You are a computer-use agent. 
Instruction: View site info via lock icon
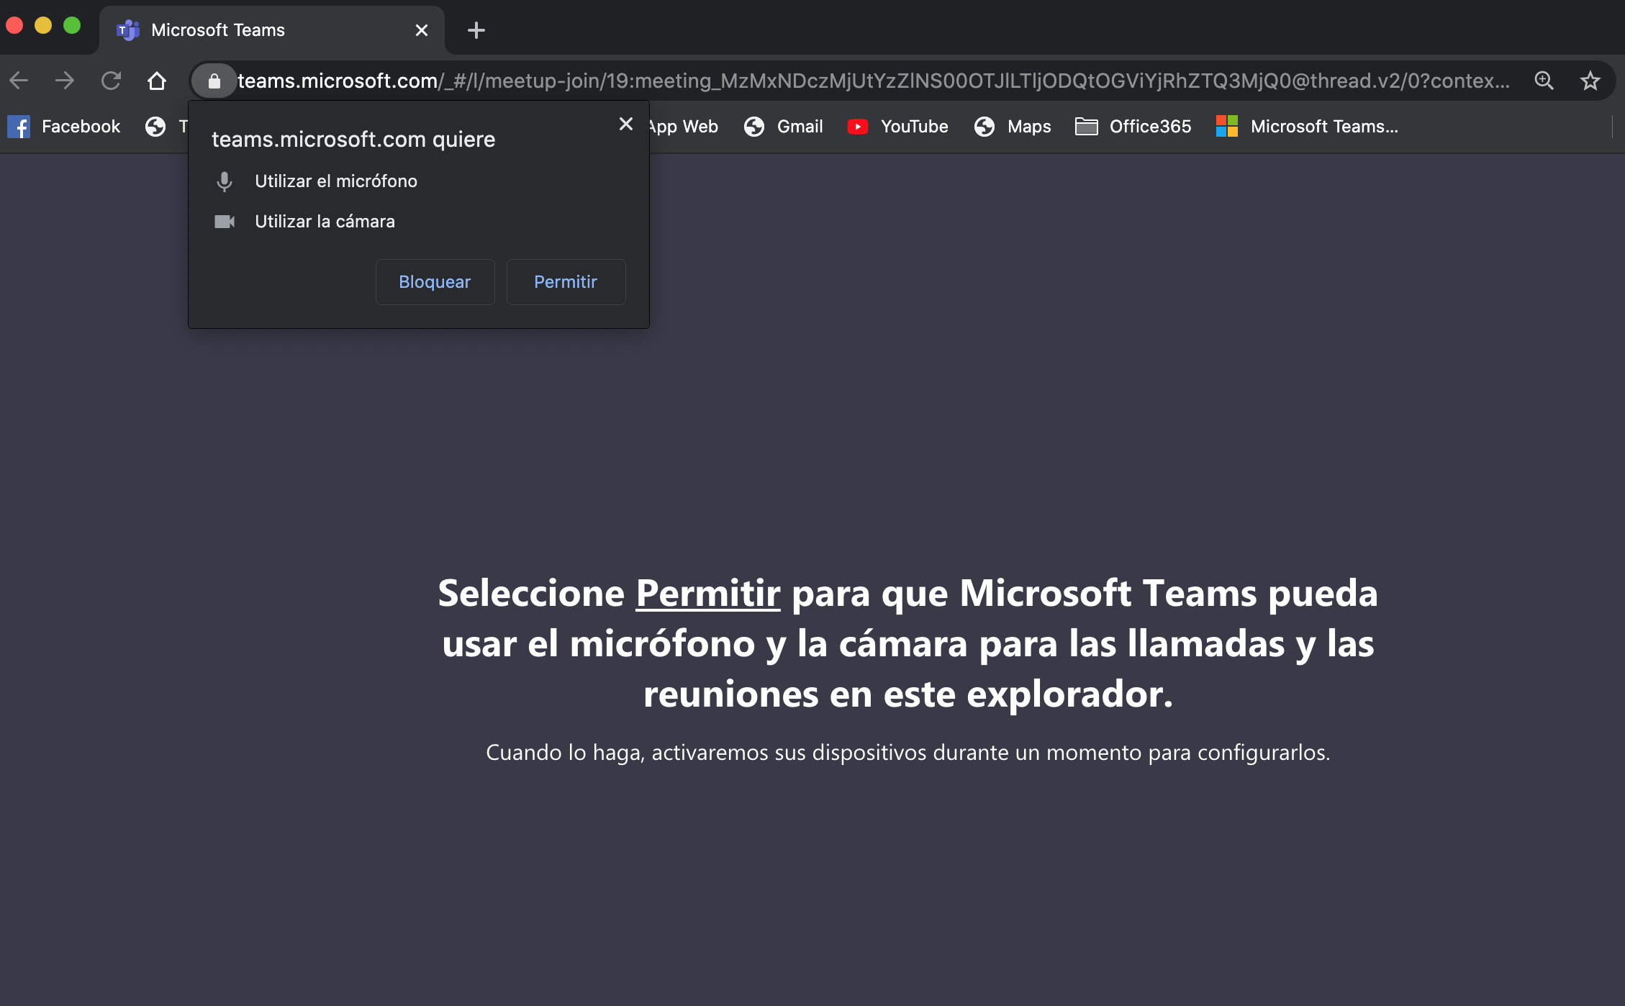214,81
